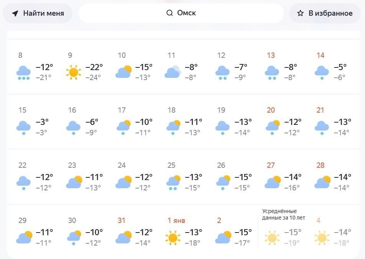Open the forecast for day 20
The image size is (365, 259).
(x=283, y=122)
